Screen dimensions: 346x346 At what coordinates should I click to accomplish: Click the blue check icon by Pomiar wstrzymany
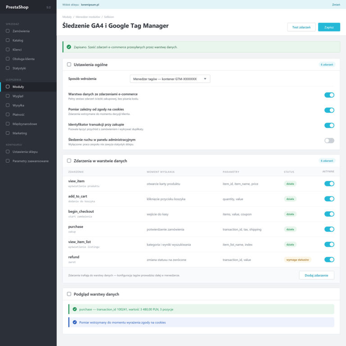click(x=75, y=322)
